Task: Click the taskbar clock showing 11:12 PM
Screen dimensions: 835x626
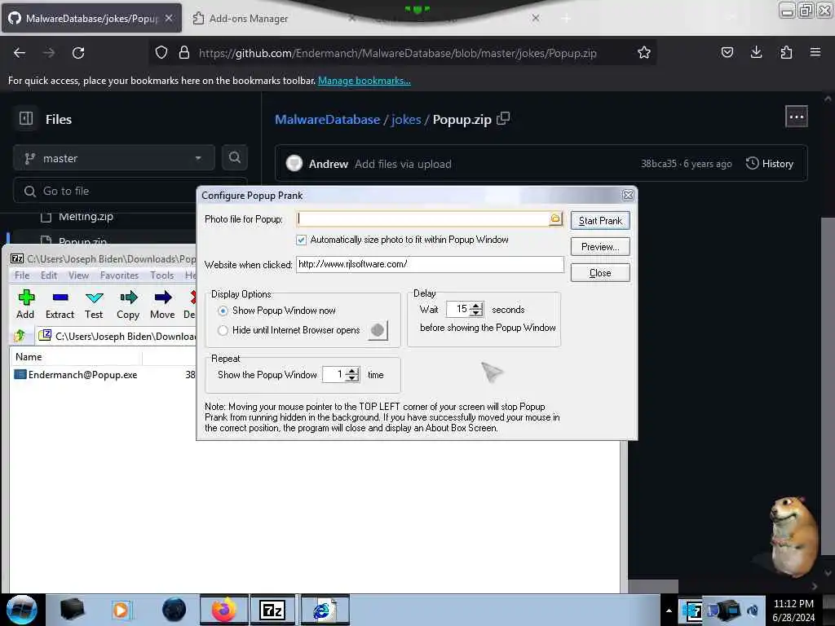Action: point(793,610)
